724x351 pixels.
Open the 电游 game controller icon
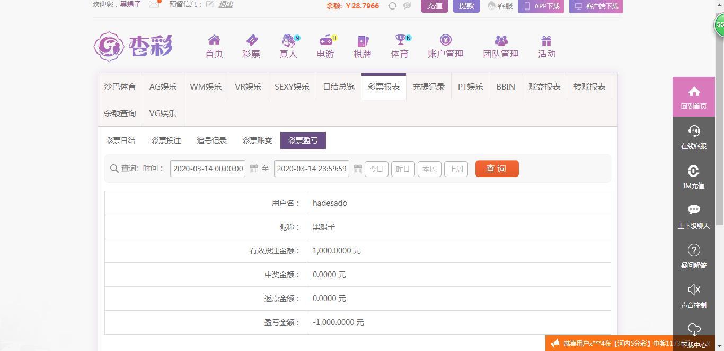(x=325, y=40)
